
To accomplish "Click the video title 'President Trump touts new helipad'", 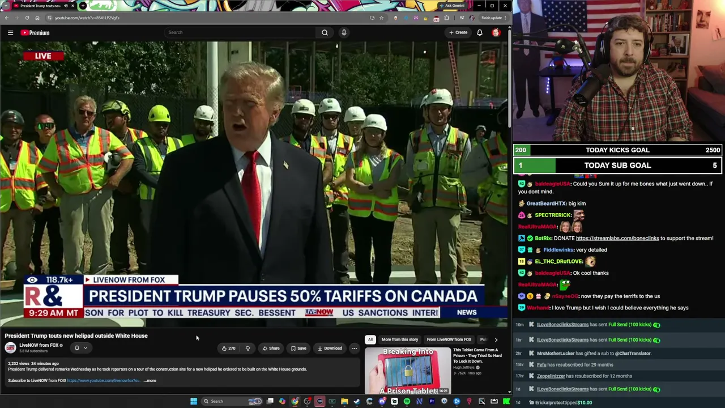I will (x=76, y=336).
